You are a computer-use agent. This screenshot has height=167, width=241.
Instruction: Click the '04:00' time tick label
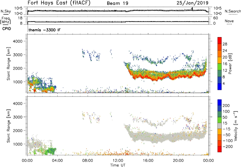(x=58, y=161)
